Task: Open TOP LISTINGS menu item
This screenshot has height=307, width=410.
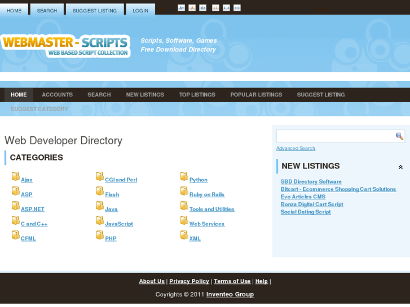Action: [x=197, y=95]
